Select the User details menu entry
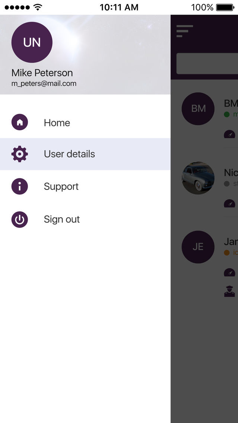 [x=85, y=154]
